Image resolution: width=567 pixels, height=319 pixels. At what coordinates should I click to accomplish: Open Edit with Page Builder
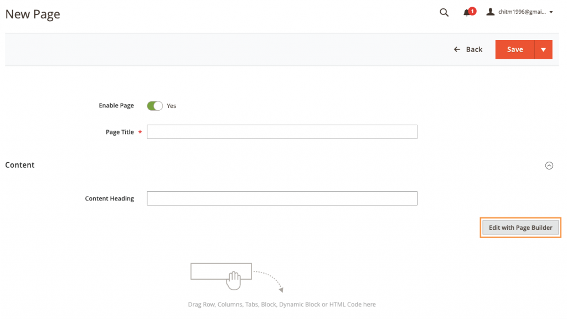520,227
